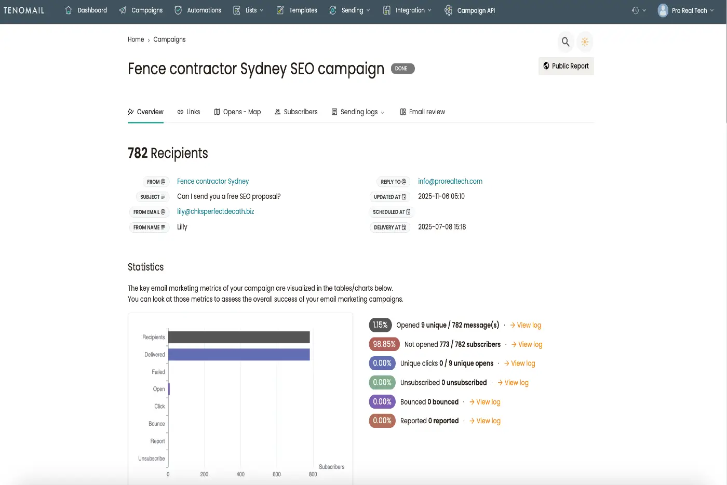View log for Unique clicks
The width and height of the screenshot is (727, 485).
pos(519,363)
